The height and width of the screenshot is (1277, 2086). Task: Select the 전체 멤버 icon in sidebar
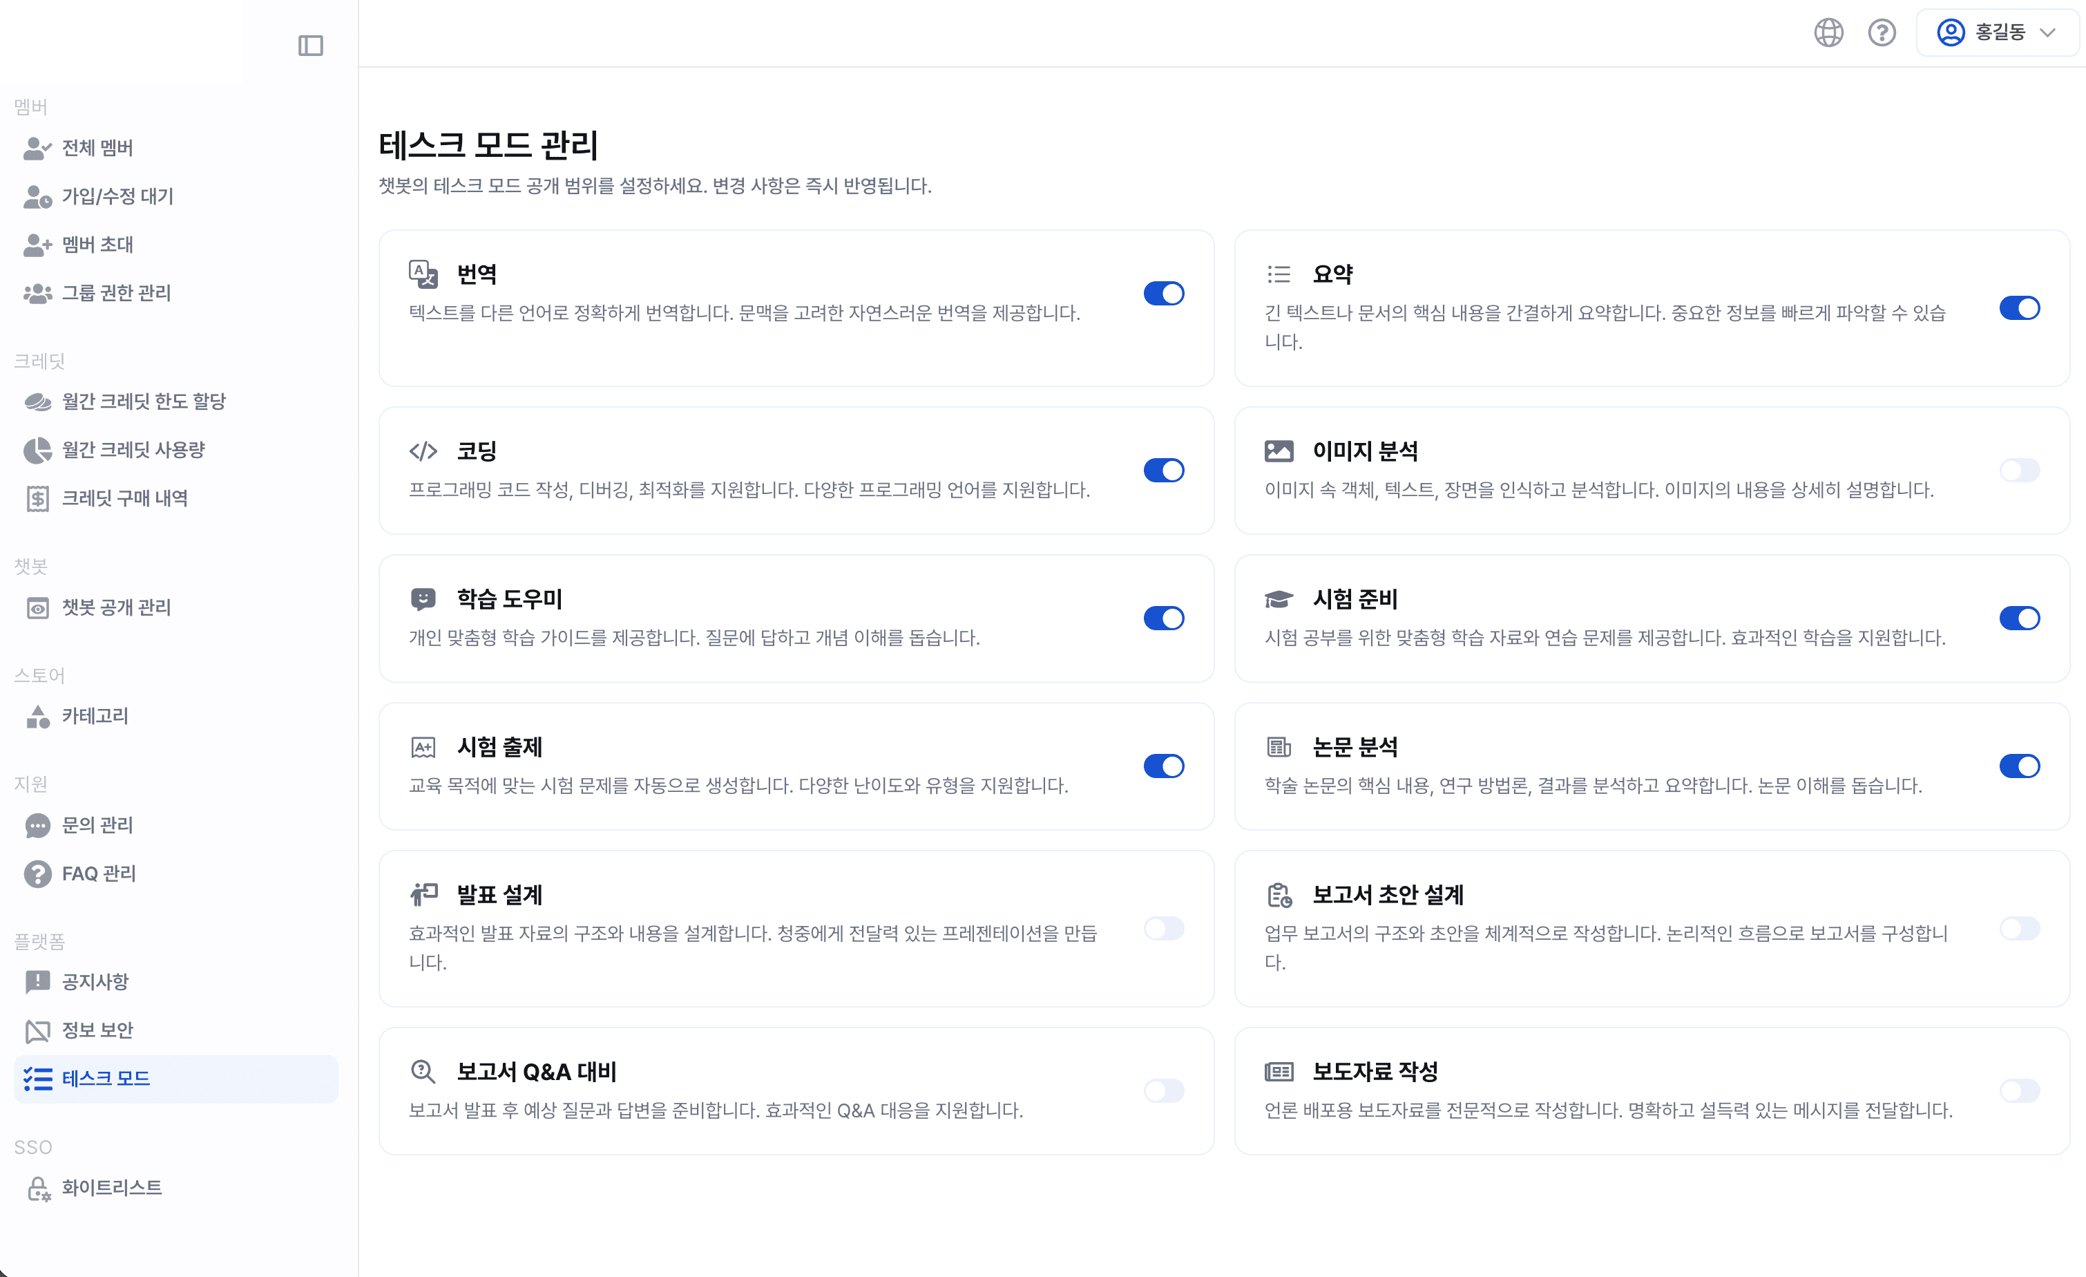pyautogui.click(x=35, y=147)
